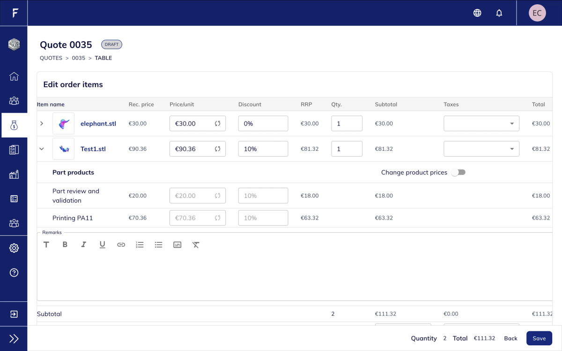
Task: Edit elephant.stl discount field
Action: tap(263, 124)
